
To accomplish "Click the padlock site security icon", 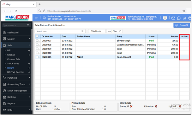I will [x=44, y=11].
